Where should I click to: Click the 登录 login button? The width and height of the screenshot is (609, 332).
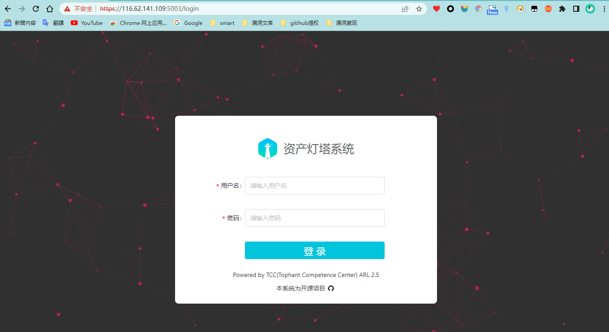click(x=315, y=250)
